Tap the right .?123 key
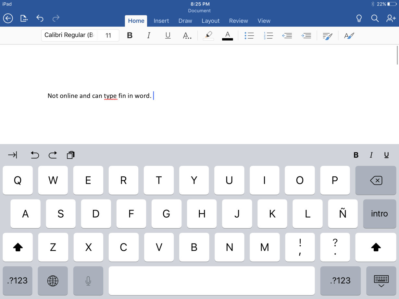Image resolution: width=399 pixels, height=299 pixels. [x=340, y=281]
